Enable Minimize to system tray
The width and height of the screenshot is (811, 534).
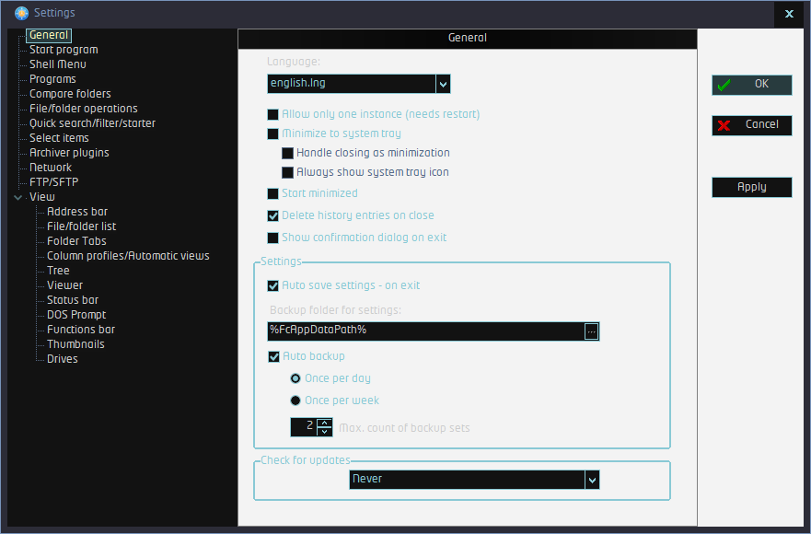tap(272, 134)
